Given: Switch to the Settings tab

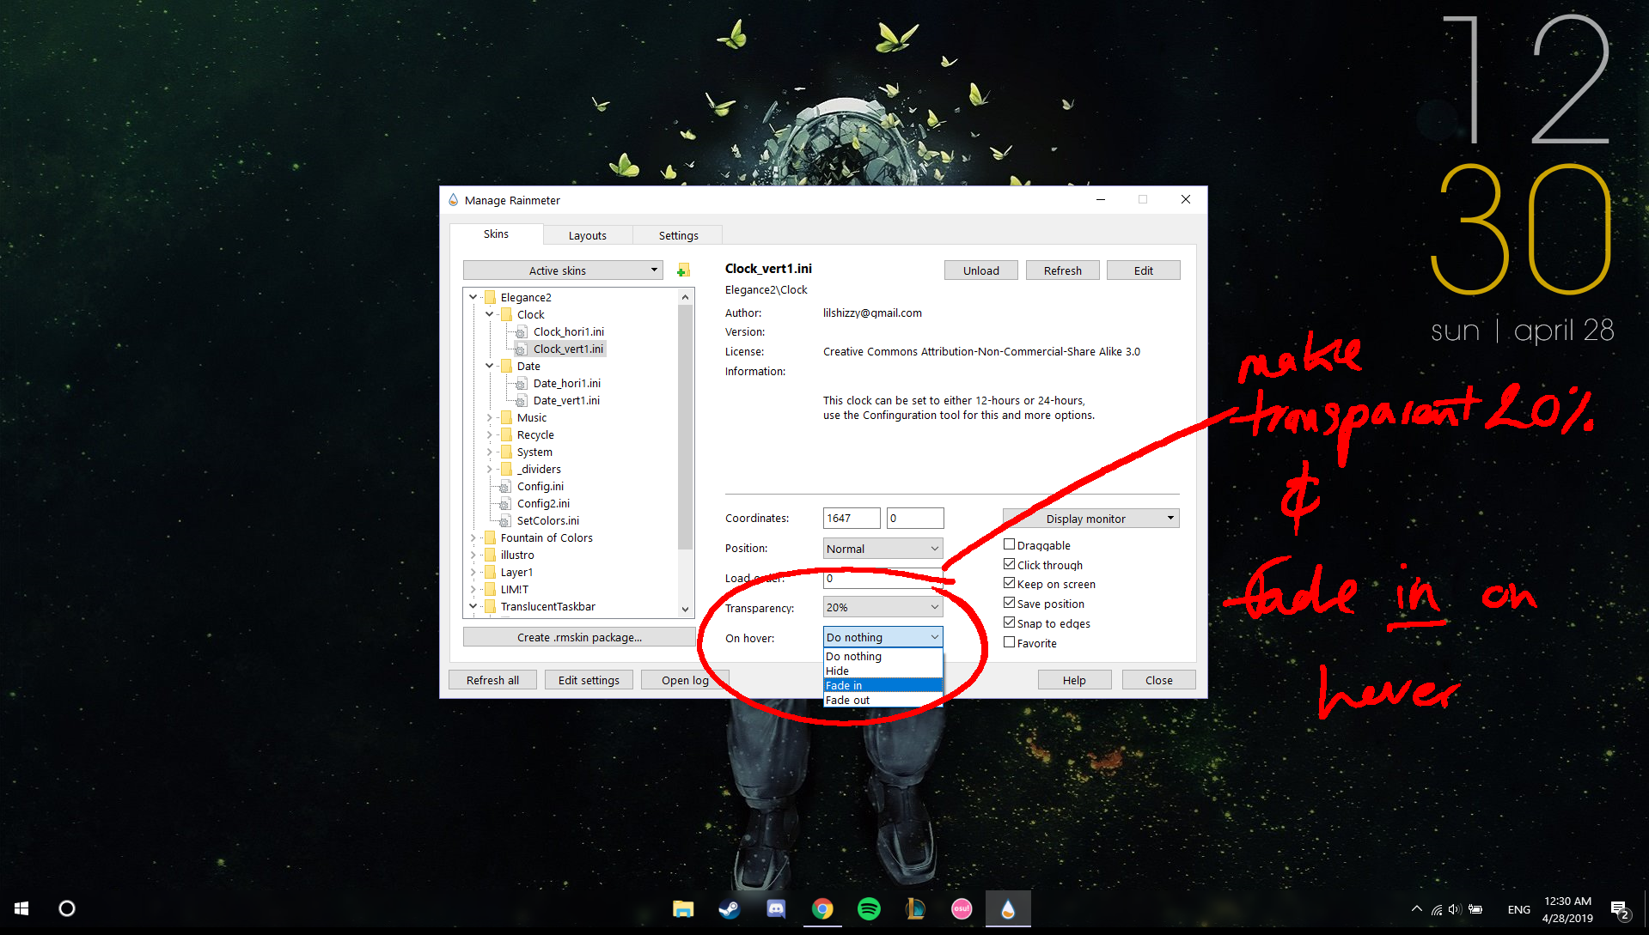Looking at the screenshot, I should click(x=678, y=235).
